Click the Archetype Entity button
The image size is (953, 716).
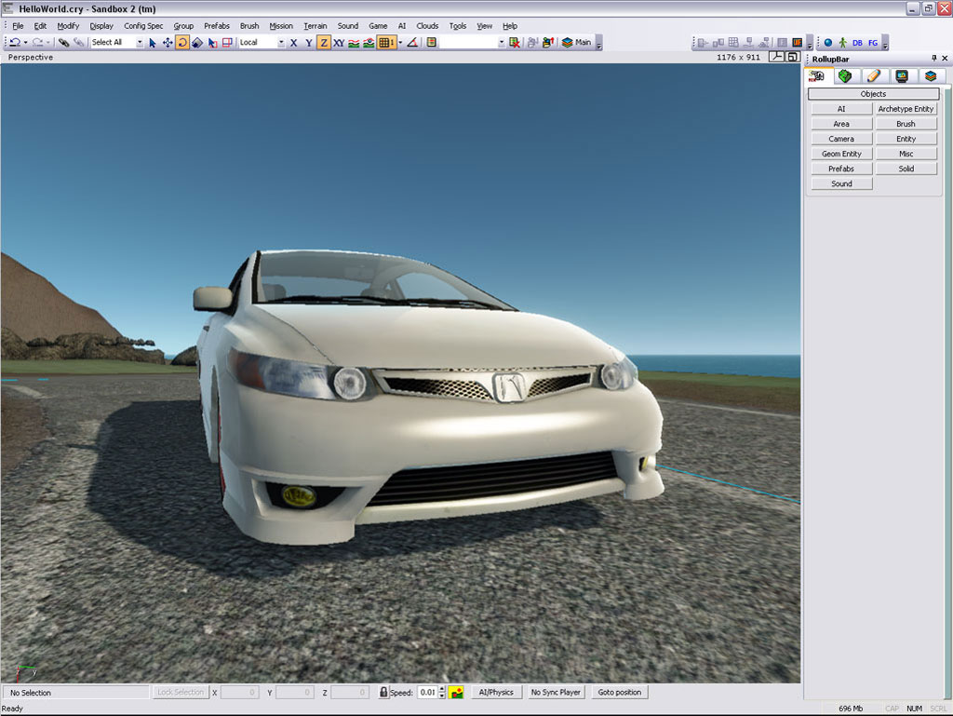click(x=906, y=109)
